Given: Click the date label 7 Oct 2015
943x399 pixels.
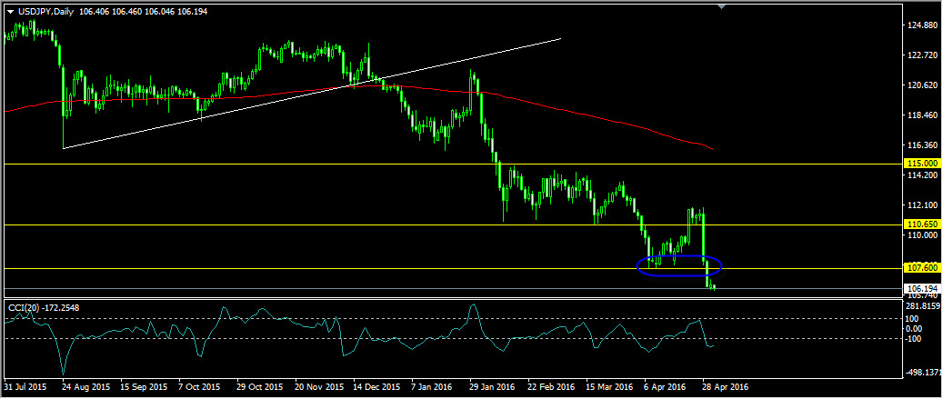Looking at the screenshot, I should coord(200,387).
